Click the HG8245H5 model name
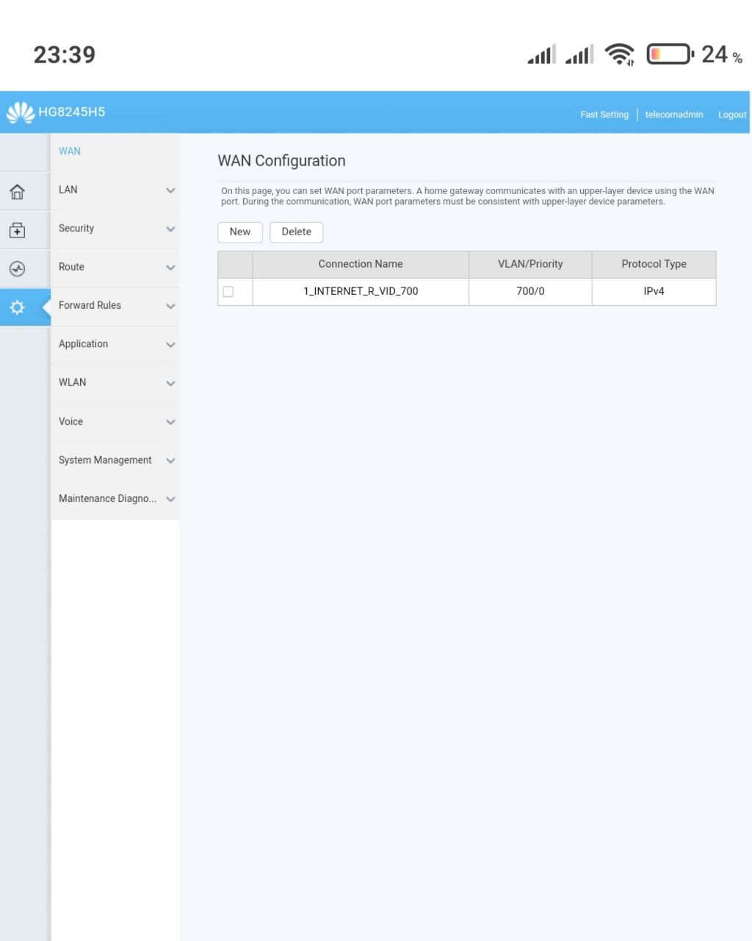Image resolution: width=752 pixels, height=941 pixels. coord(72,112)
